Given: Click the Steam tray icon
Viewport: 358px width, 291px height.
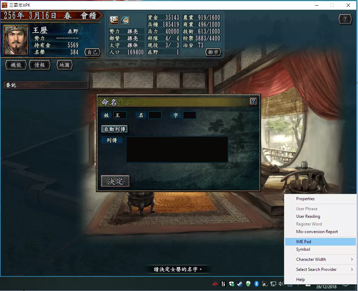Looking at the screenshot, I should [x=240, y=284].
